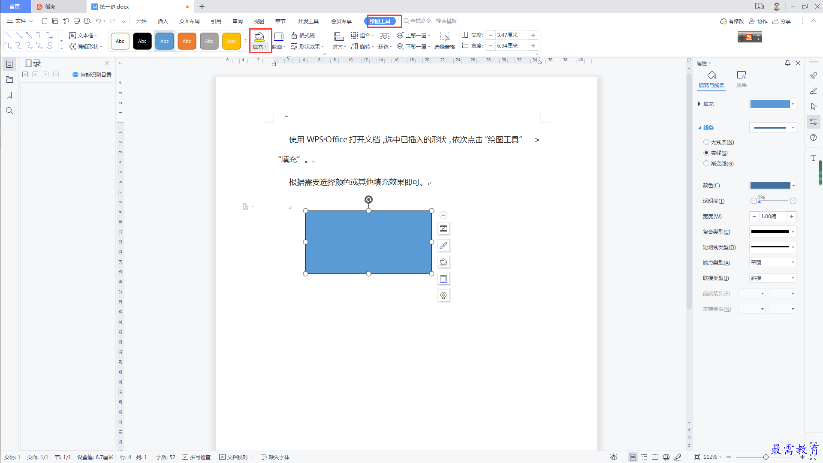
Task: Click the 高度 height input field
Action: click(x=511, y=35)
